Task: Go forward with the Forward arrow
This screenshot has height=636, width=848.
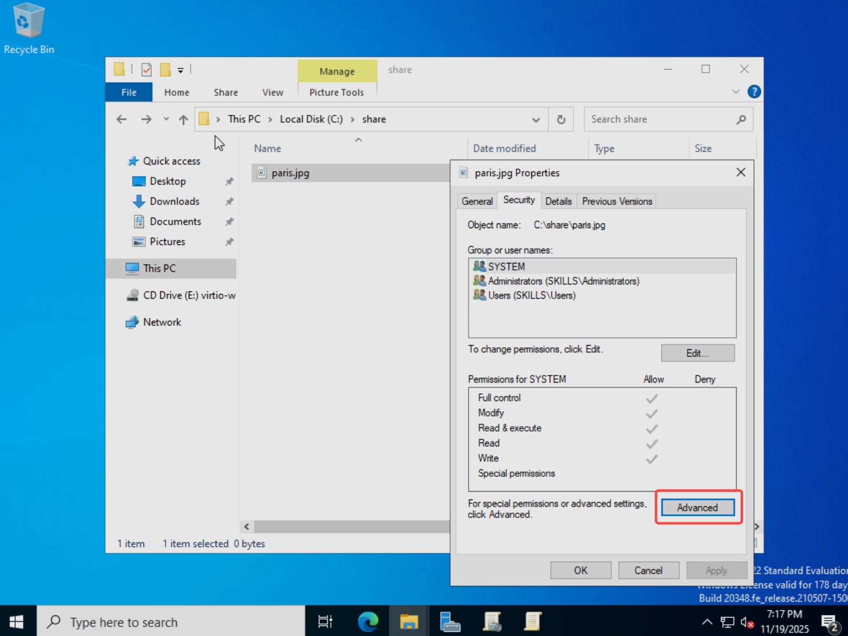Action: point(146,120)
